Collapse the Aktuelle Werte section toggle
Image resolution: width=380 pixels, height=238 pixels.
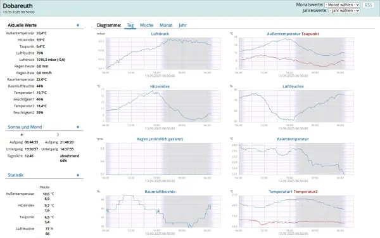tap(78, 25)
